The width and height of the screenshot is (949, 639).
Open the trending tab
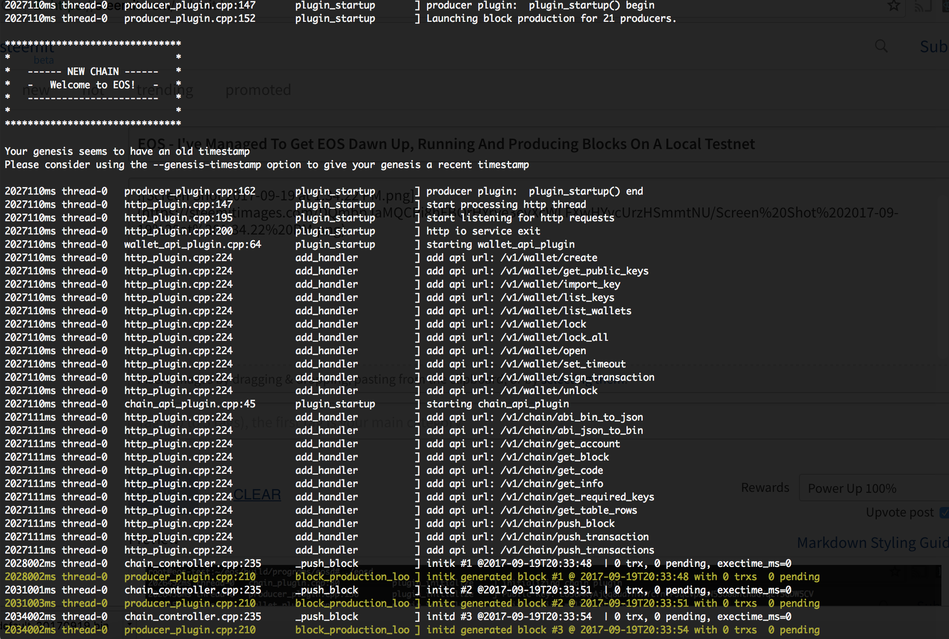point(165,90)
